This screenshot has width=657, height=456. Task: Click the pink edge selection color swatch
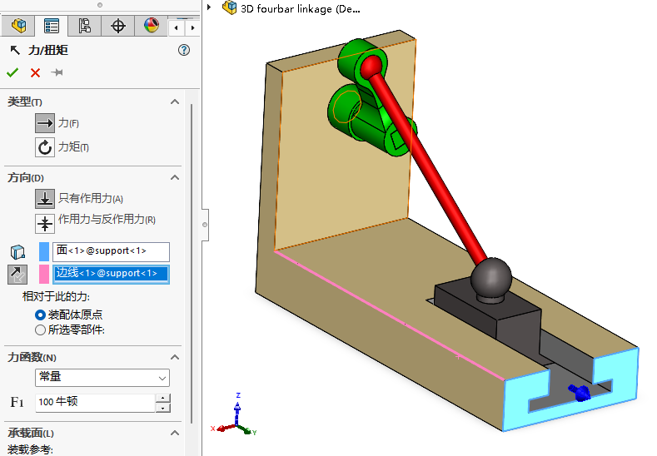coord(44,274)
